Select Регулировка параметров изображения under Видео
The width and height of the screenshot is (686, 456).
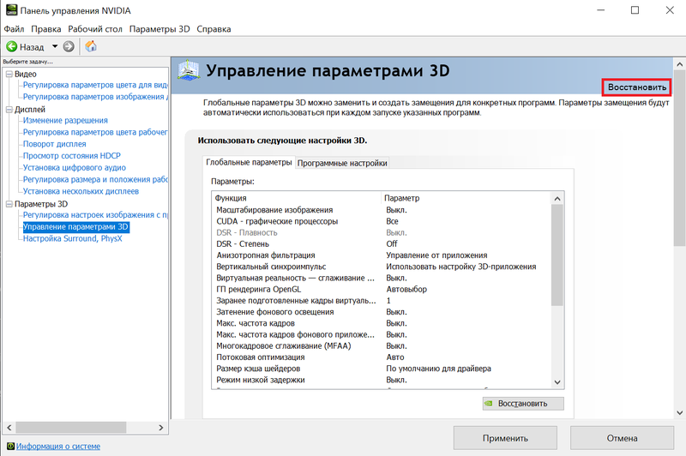pos(95,97)
